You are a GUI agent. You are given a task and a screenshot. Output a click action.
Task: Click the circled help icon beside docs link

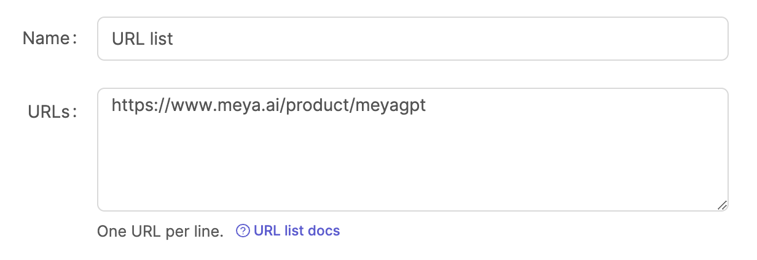[x=243, y=231]
